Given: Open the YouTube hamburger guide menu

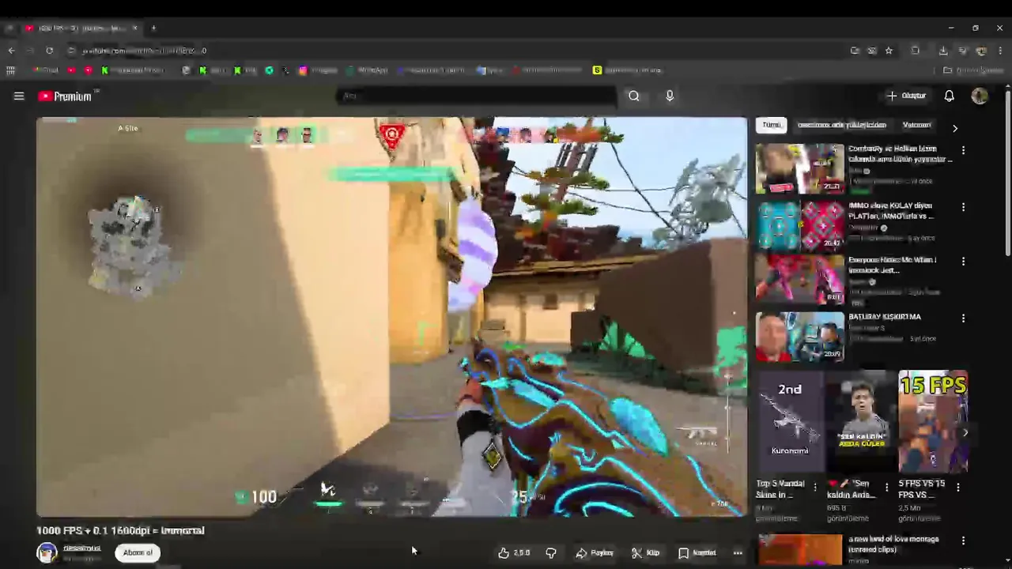Looking at the screenshot, I should click(19, 96).
